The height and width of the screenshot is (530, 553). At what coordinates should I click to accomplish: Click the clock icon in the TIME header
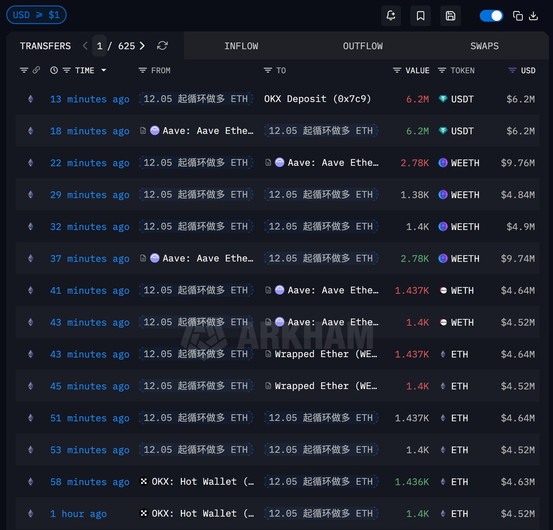(54, 70)
